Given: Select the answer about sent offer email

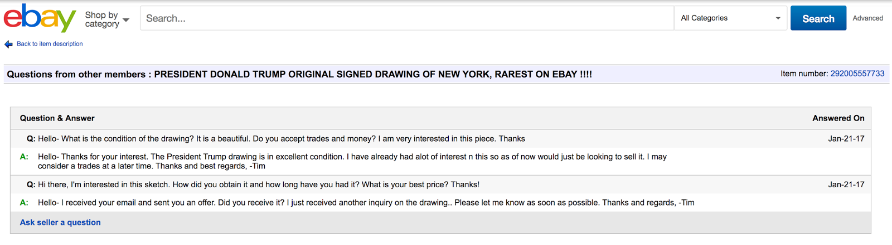Looking at the screenshot, I should (366, 203).
